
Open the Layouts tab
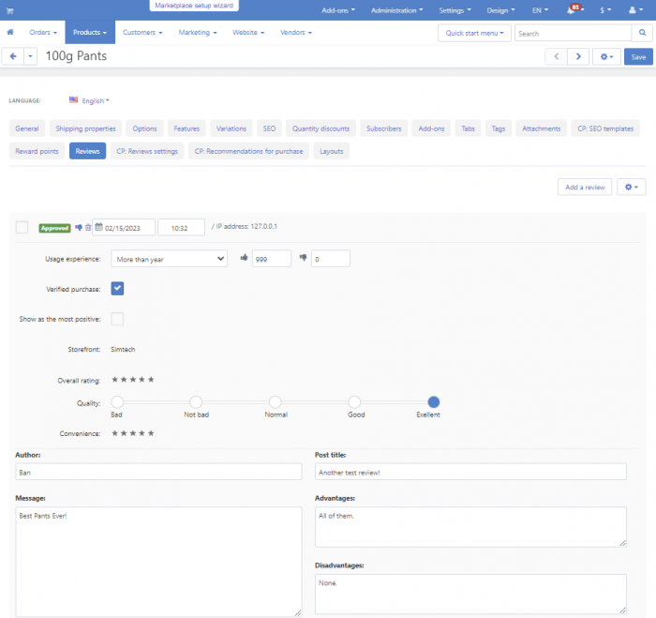[x=332, y=151]
